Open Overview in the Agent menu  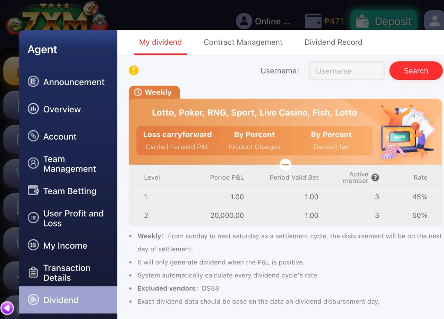68,109
